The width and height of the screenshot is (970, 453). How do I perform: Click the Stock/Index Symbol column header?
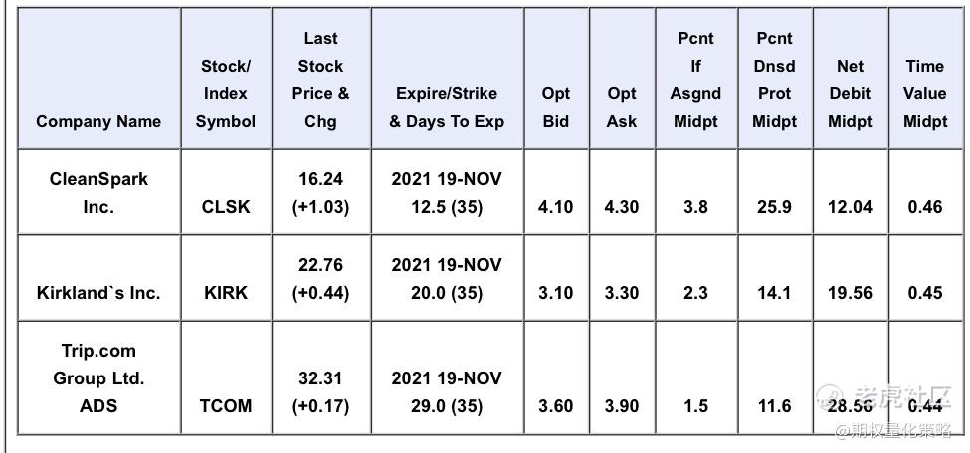point(226,94)
